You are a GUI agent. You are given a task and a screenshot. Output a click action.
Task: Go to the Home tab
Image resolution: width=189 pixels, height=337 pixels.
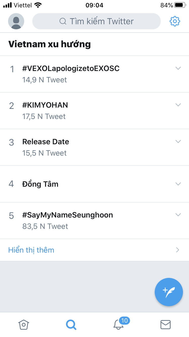tap(24, 324)
